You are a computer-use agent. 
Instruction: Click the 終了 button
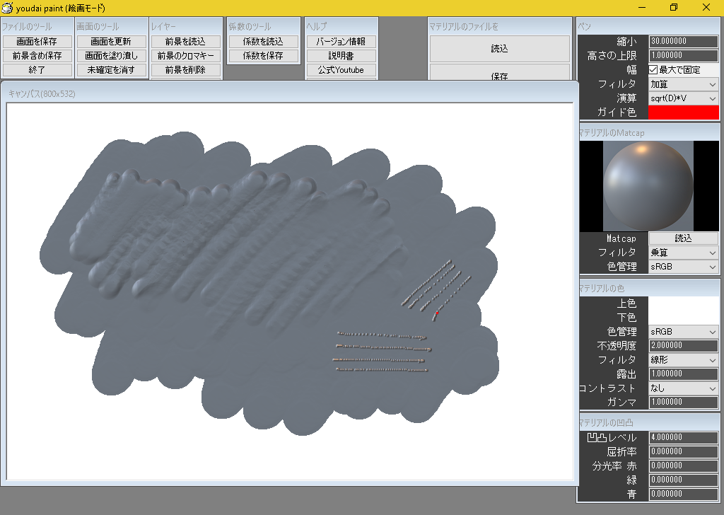(x=37, y=69)
